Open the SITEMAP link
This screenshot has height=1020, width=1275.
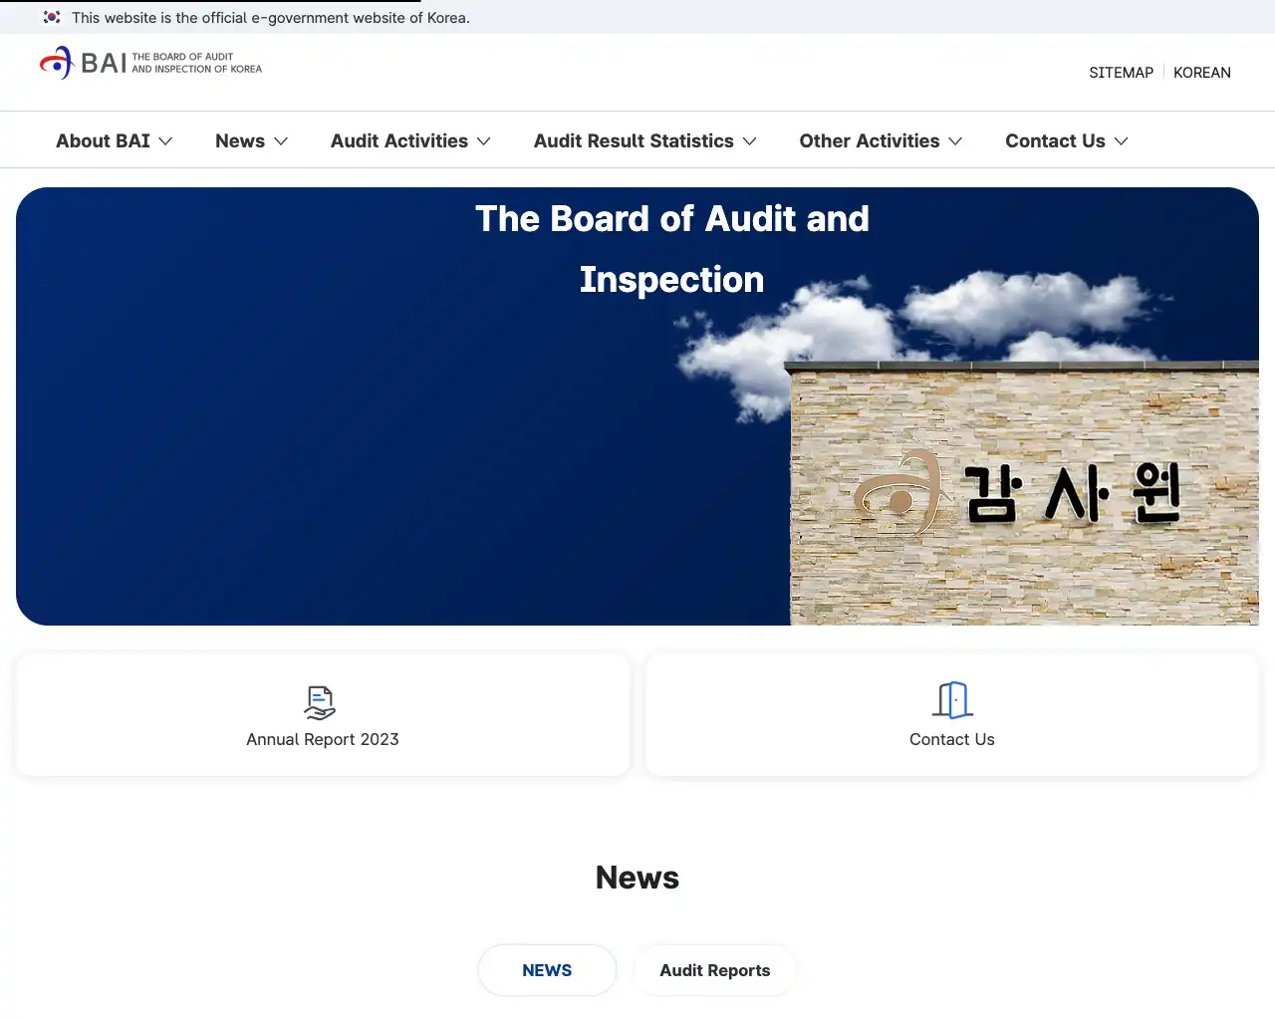coord(1121,73)
